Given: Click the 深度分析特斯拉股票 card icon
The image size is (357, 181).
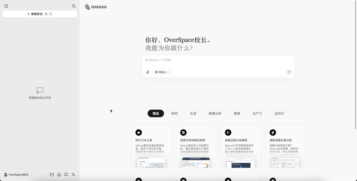Looking at the screenshot, I should [183, 132].
